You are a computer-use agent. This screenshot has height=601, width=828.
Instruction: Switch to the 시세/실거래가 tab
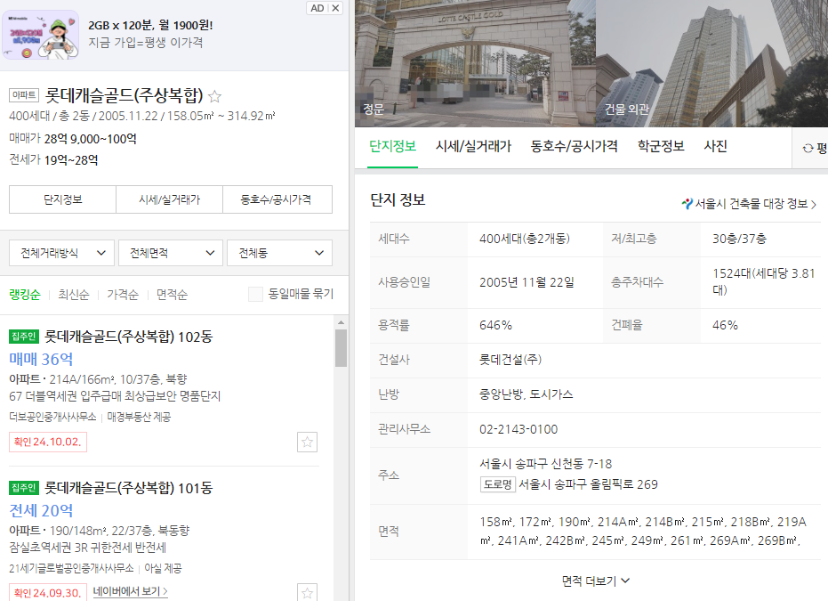473,146
